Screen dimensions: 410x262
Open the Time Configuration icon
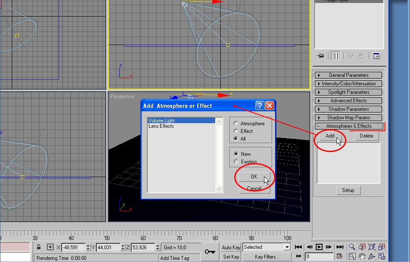click(x=340, y=256)
